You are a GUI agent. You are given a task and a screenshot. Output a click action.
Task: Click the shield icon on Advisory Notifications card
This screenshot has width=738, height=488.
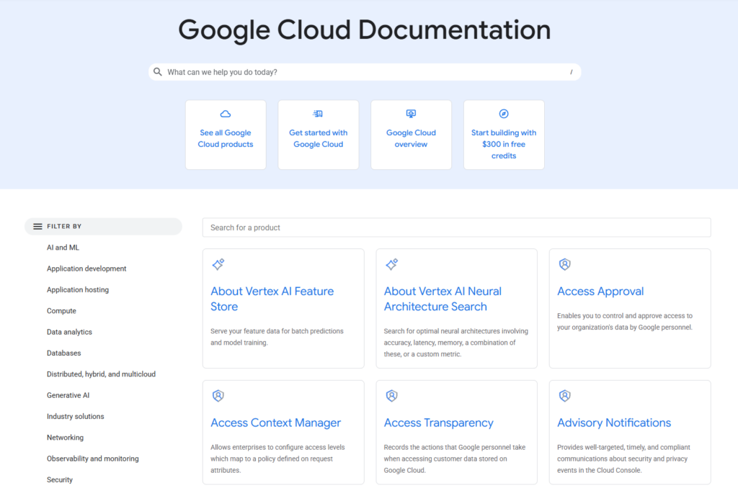point(565,396)
